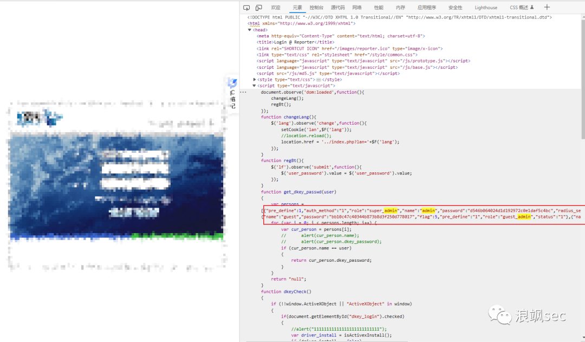Open the 内存 tab

(x=400, y=8)
